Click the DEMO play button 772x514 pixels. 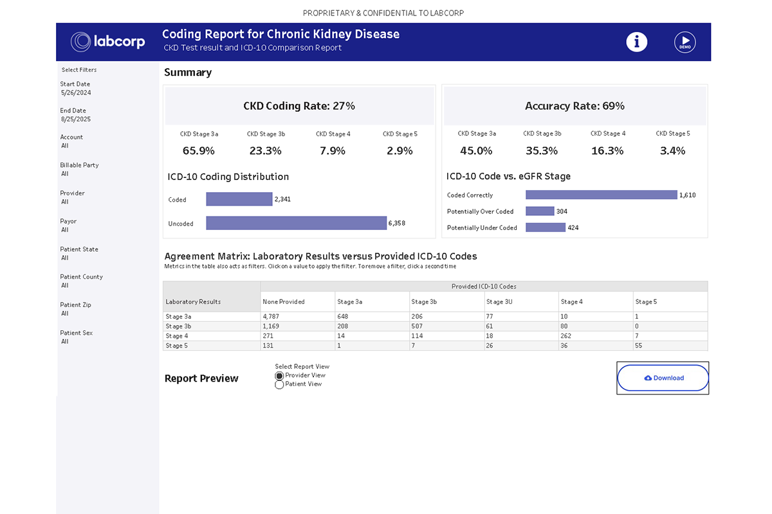tap(685, 41)
